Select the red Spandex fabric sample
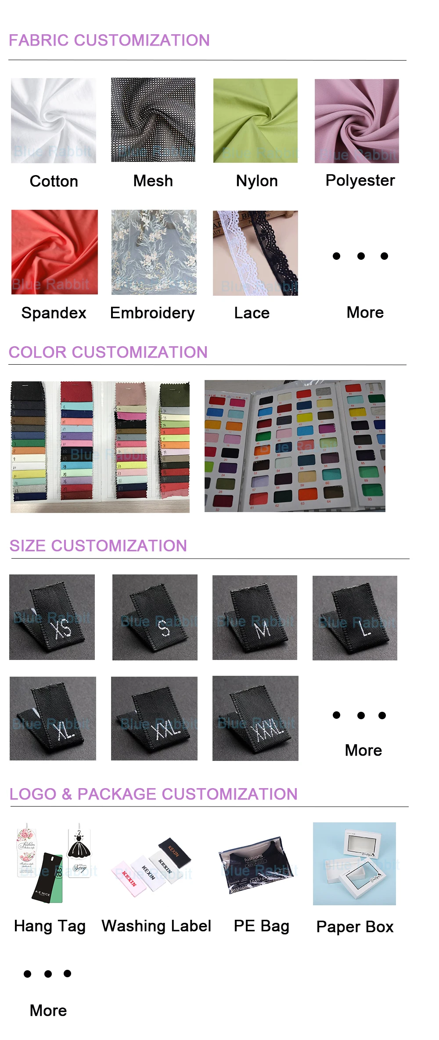Image resolution: width=439 pixels, height=1040 pixels. (x=54, y=252)
